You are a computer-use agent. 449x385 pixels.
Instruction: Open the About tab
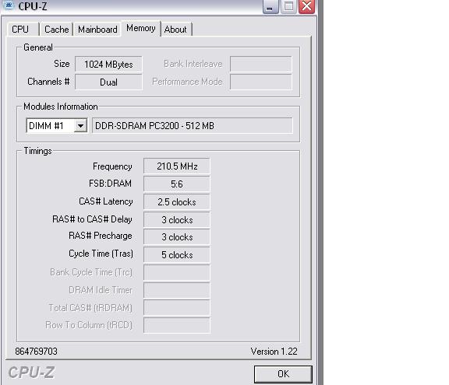tap(176, 29)
